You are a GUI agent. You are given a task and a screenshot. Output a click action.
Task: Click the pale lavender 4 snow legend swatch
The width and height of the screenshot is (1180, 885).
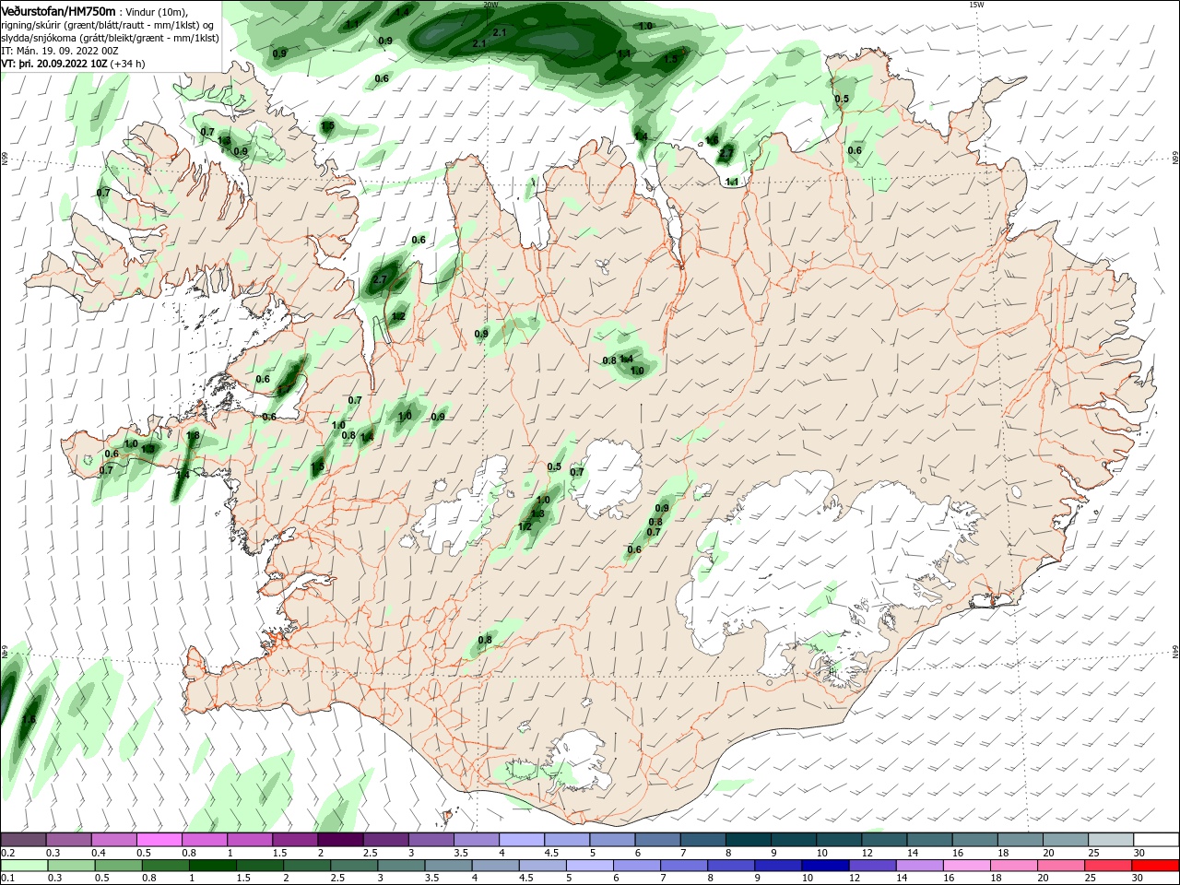pyautogui.click(x=522, y=840)
